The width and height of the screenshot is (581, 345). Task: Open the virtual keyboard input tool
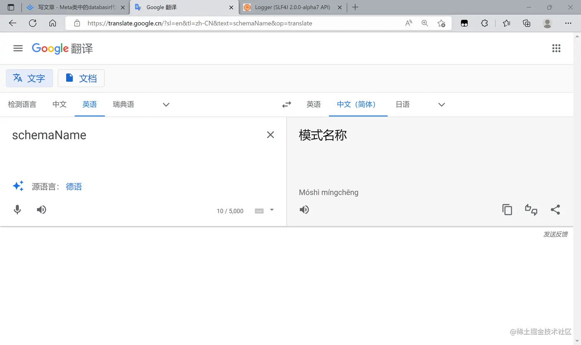(259, 211)
